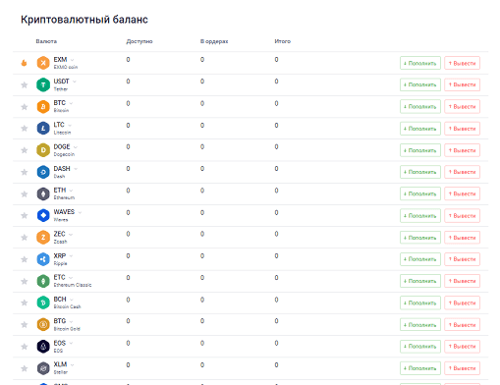The height and width of the screenshot is (385, 500).
Task: Open the EOS chevron dropdown
Action: (71, 343)
